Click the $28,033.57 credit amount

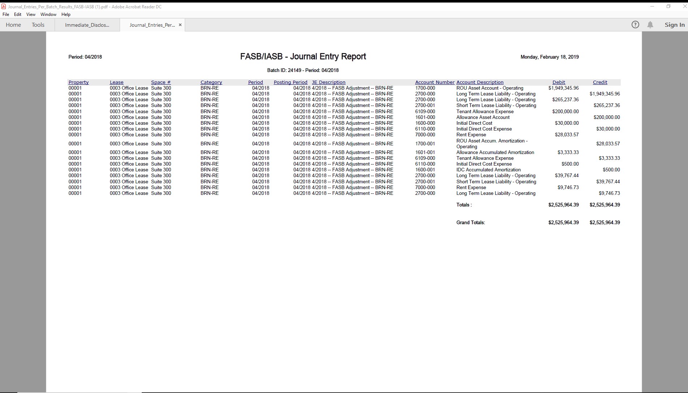608,144
